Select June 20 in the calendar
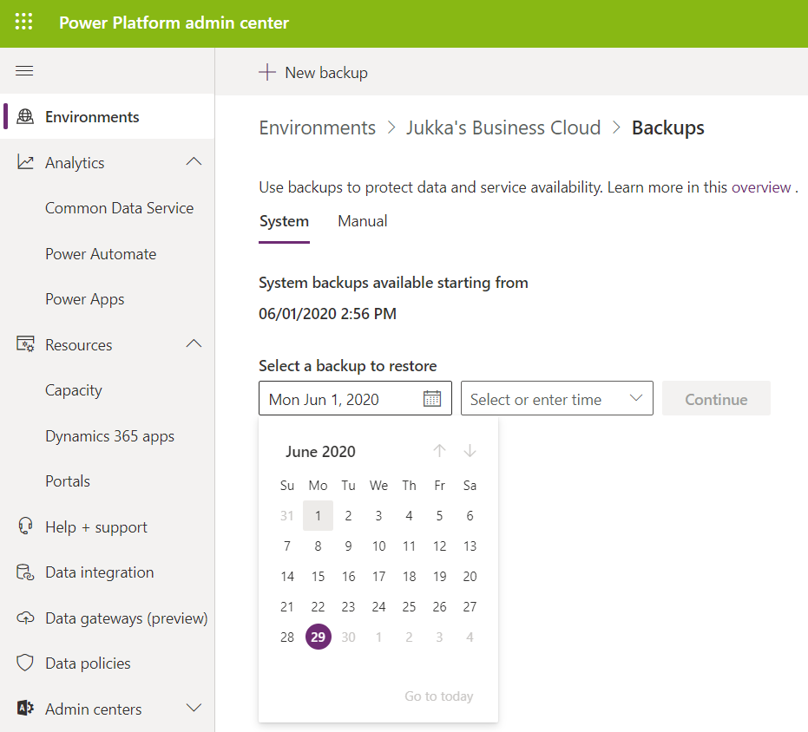The height and width of the screenshot is (732, 808). (470, 576)
